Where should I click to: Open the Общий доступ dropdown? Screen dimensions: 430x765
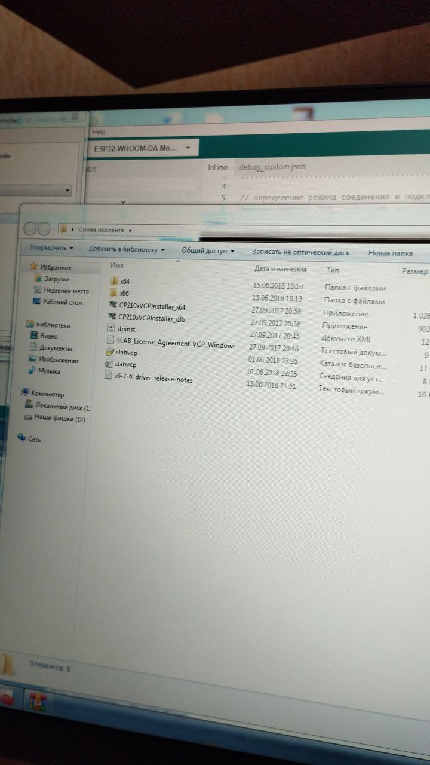click(x=208, y=251)
